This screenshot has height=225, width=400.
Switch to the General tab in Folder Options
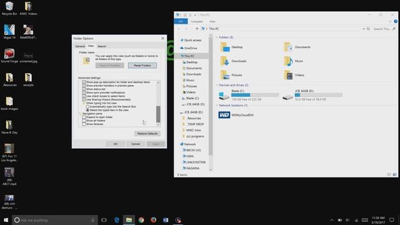click(80, 46)
